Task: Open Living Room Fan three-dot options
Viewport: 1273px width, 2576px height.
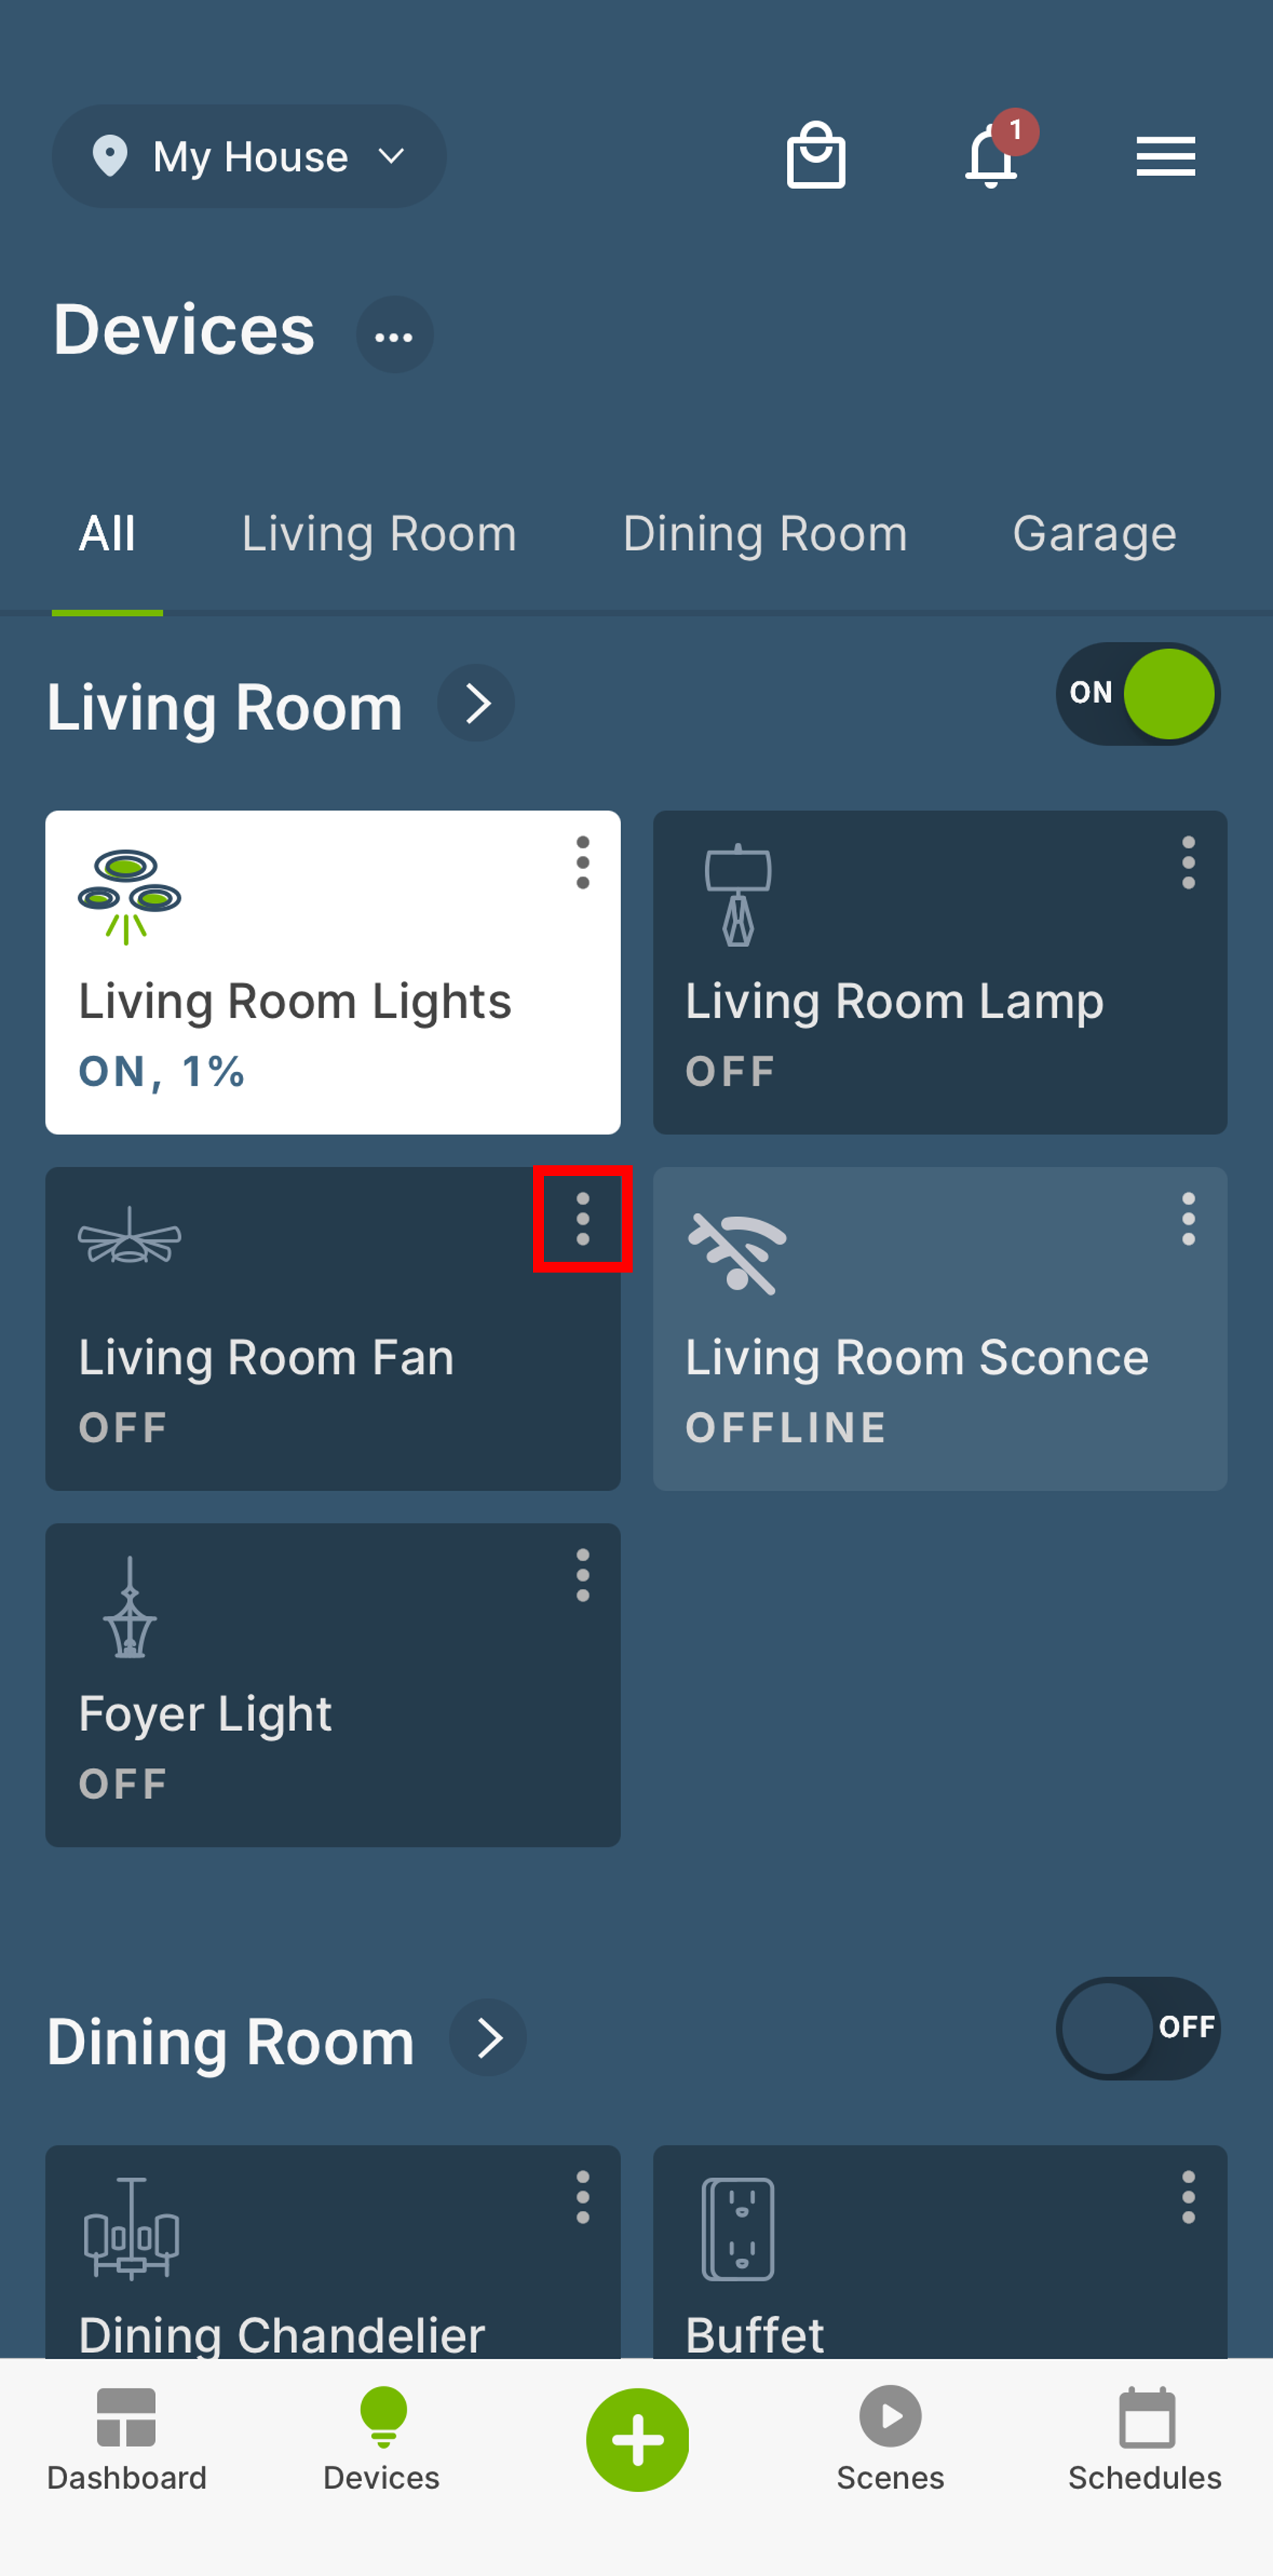Action: click(582, 1219)
